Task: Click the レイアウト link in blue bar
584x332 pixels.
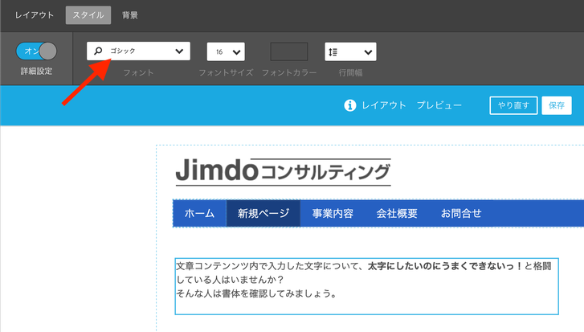Action: pos(384,105)
